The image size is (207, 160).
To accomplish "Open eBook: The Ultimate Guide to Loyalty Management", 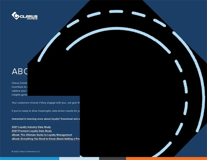I will pos(42,135).
